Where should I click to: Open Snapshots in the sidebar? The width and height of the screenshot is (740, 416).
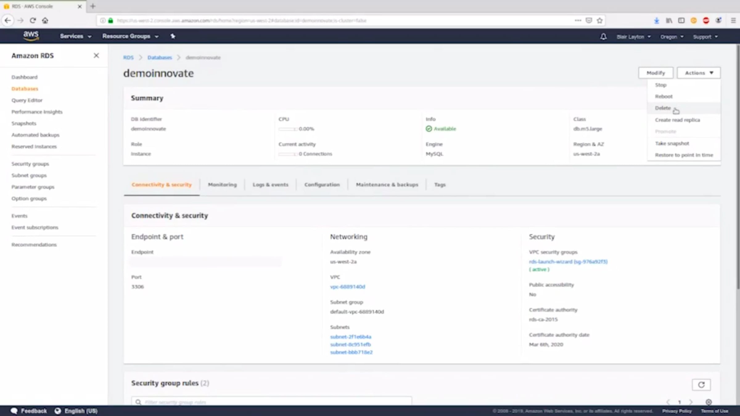[24, 123]
